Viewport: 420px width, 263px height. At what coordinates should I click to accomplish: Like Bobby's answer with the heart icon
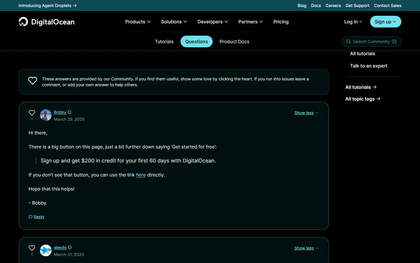(32, 113)
